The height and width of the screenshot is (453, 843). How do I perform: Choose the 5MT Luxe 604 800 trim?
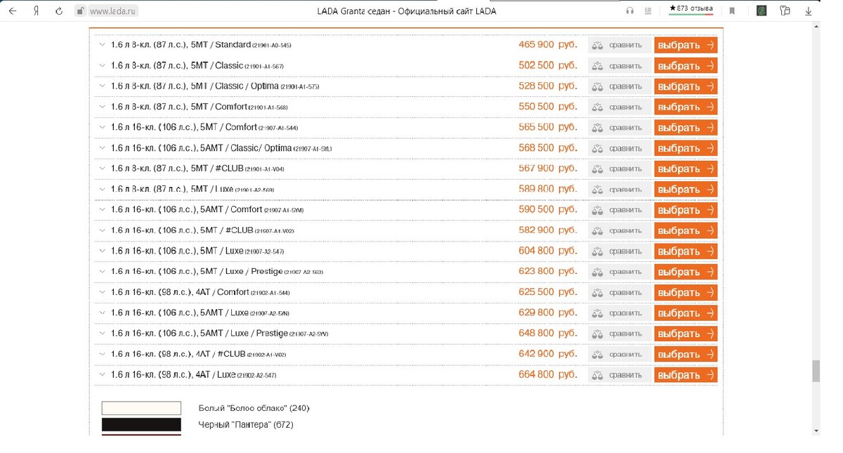[x=686, y=251]
